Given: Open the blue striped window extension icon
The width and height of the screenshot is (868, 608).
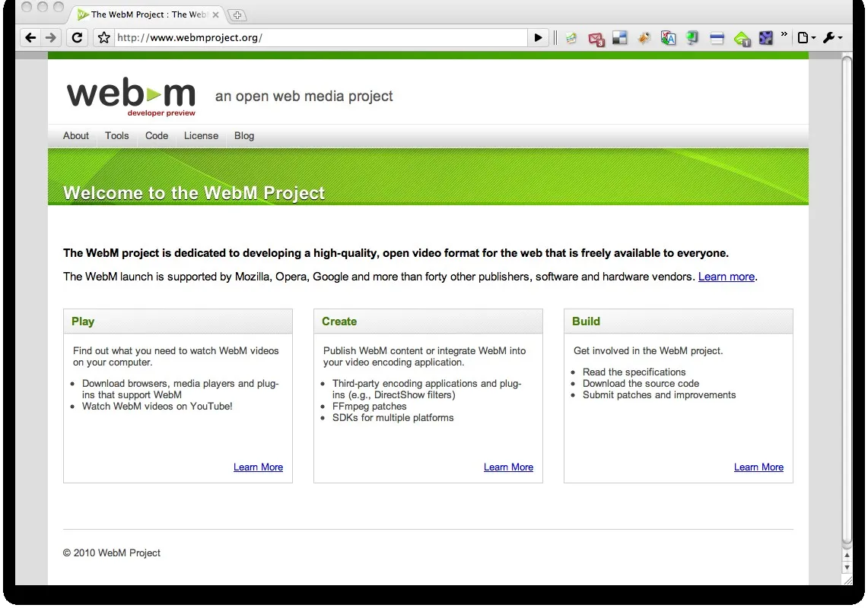Looking at the screenshot, I should pos(717,38).
